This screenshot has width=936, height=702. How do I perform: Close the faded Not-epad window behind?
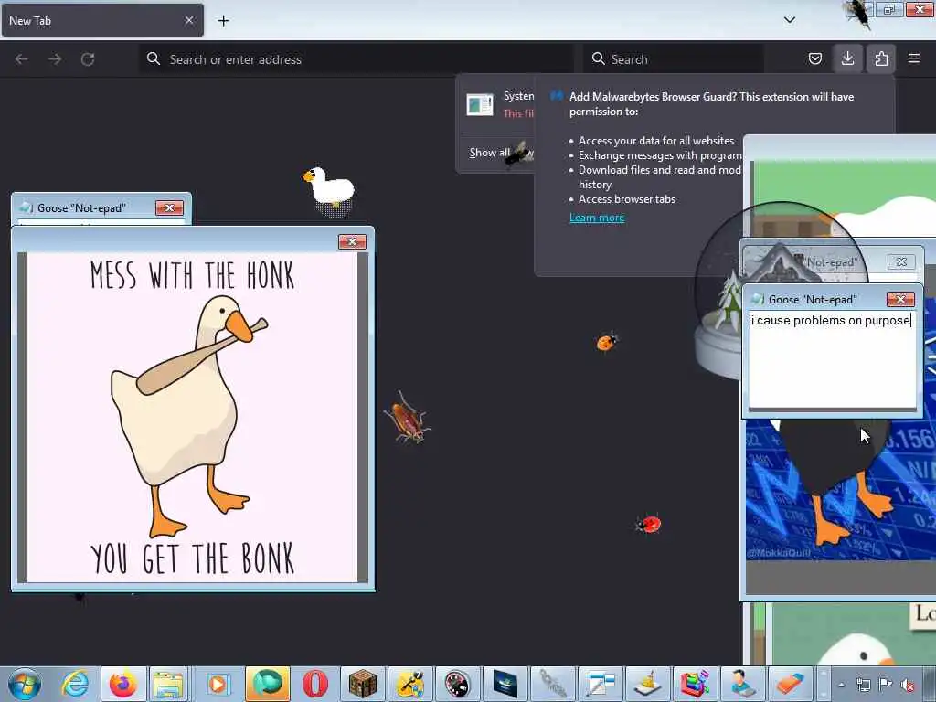click(x=900, y=261)
